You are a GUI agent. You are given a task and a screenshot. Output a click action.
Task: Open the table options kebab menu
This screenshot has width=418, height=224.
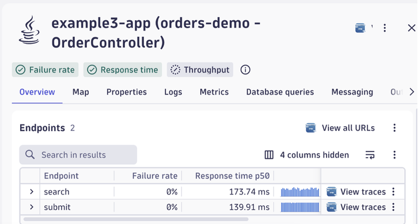tap(394, 155)
